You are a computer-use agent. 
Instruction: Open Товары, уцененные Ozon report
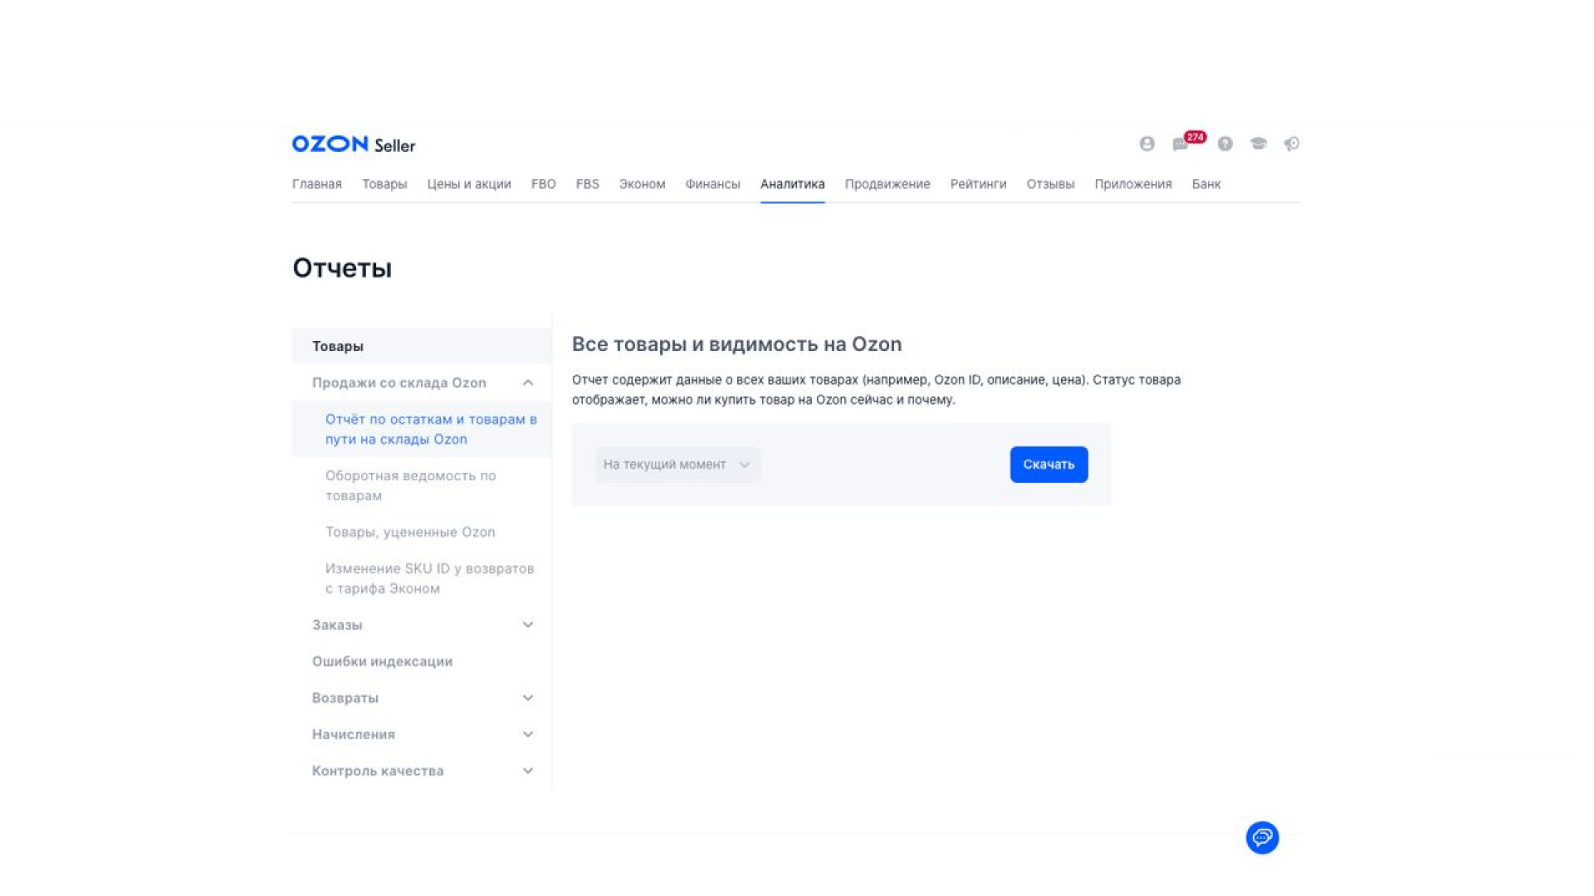(x=410, y=532)
